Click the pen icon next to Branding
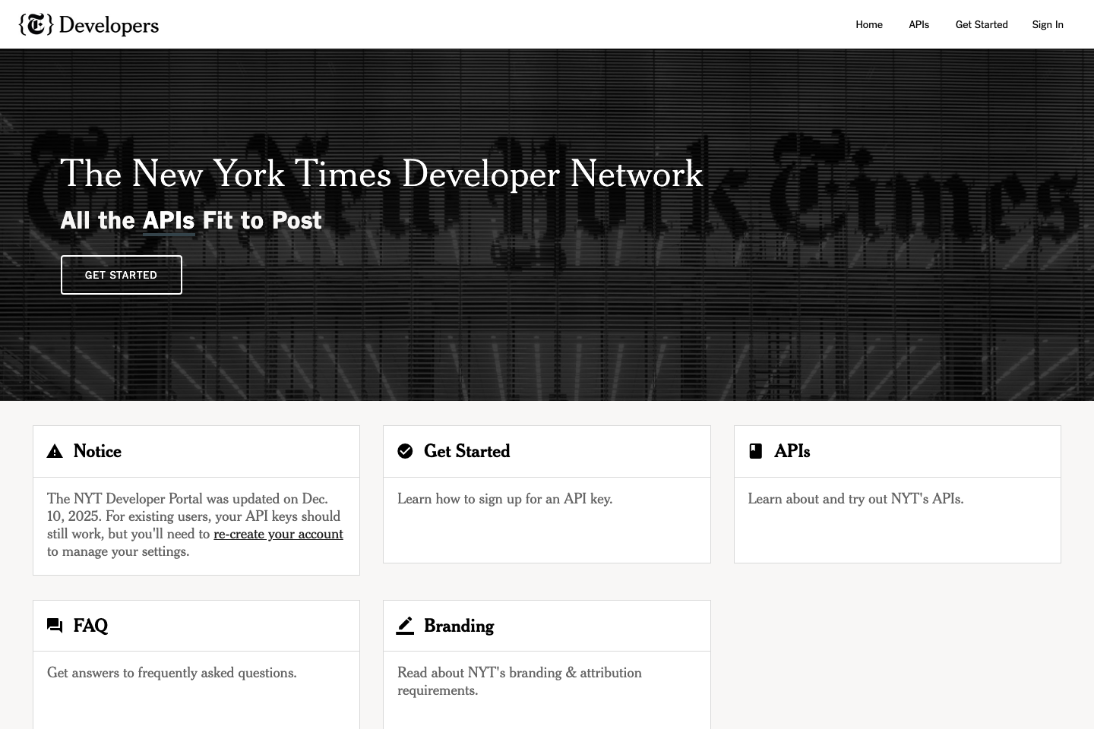 tap(405, 625)
